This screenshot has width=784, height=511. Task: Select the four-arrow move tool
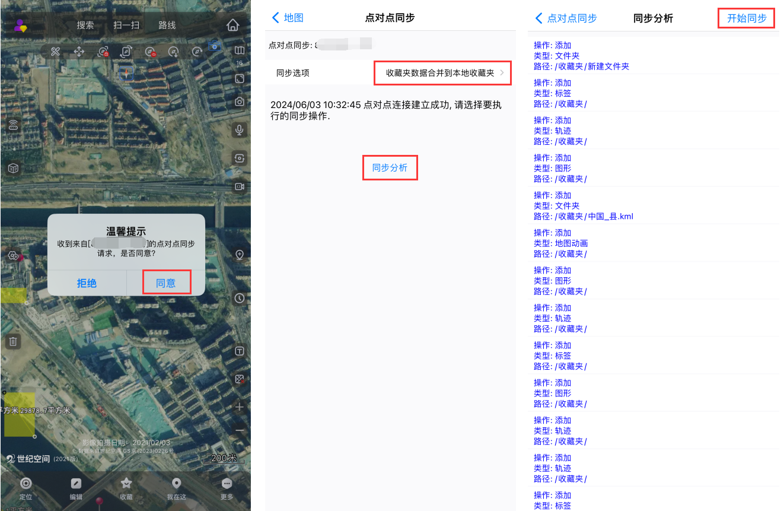tap(79, 52)
